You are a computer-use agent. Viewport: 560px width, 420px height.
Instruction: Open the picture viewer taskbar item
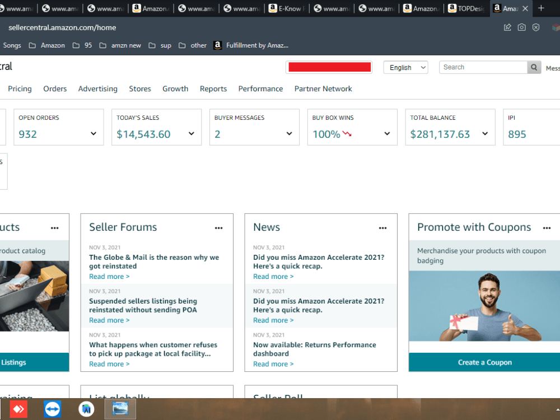[x=120, y=409]
